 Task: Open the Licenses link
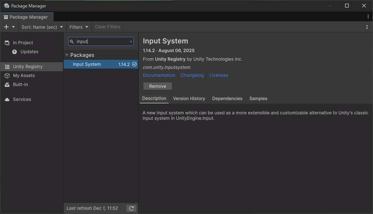coord(219,75)
